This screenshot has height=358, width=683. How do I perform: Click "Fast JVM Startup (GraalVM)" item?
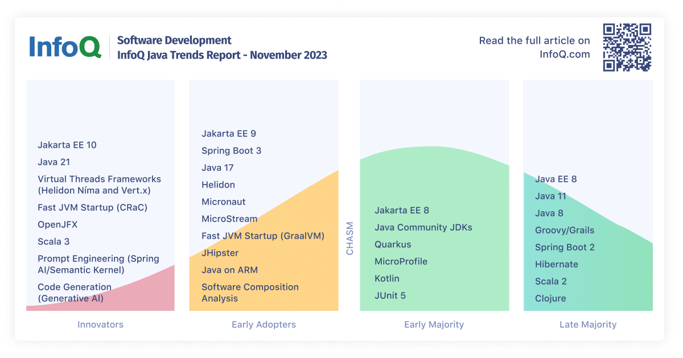coord(263,235)
